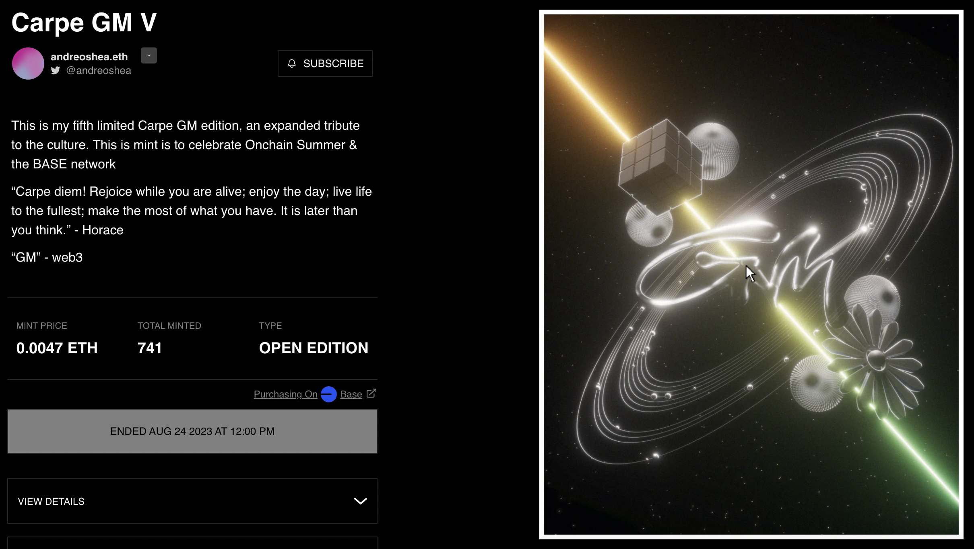Click the Carpe GM V title
This screenshot has width=974, height=549.
[x=84, y=23]
